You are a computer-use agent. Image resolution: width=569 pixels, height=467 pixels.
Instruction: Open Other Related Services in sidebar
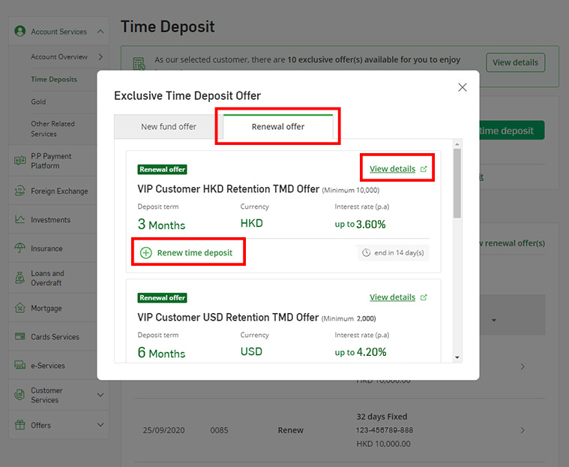point(52,128)
